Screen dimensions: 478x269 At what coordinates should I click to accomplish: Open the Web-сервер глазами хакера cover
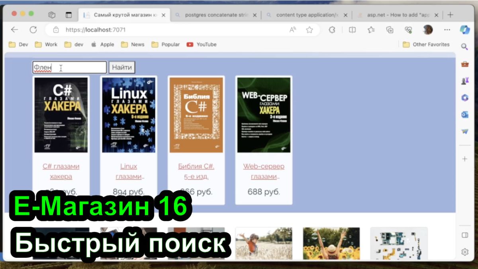(264, 115)
